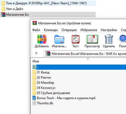Open the Настройки menu
The width and height of the screenshot is (126, 114).
coord(109,30)
